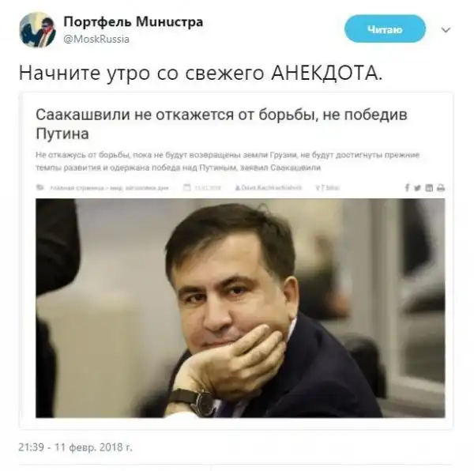The image size is (474, 471).
Task: Click the calendar date icon
Action: point(187,187)
